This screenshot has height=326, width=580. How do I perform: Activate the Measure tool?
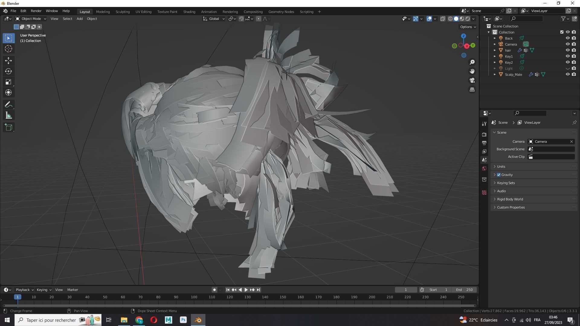pyautogui.click(x=8, y=116)
